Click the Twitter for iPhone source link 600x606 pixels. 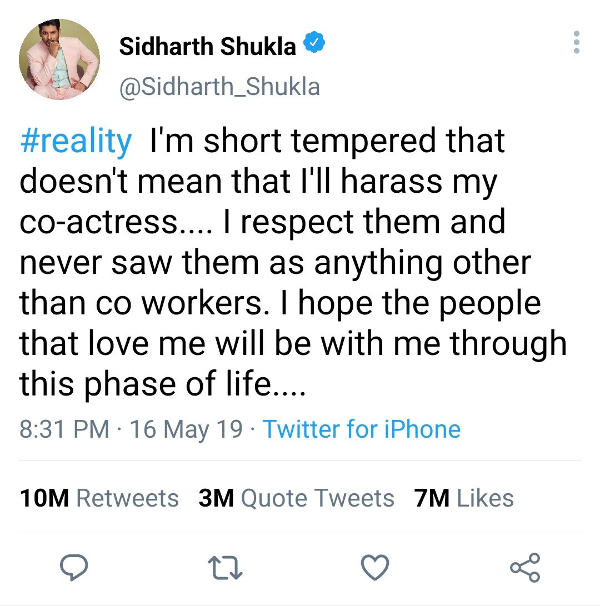(362, 429)
